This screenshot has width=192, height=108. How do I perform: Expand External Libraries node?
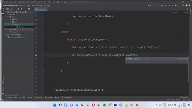coord(6,34)
